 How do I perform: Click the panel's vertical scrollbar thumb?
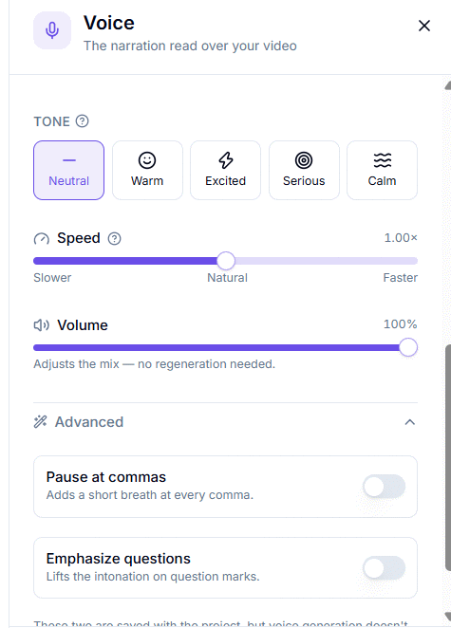point(448,457)
